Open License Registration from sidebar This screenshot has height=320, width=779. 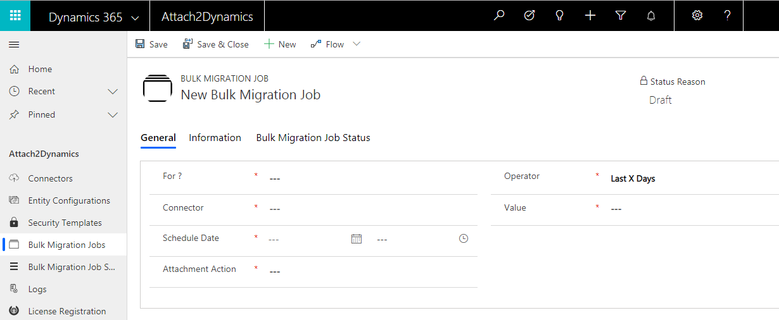coord(67,311)
